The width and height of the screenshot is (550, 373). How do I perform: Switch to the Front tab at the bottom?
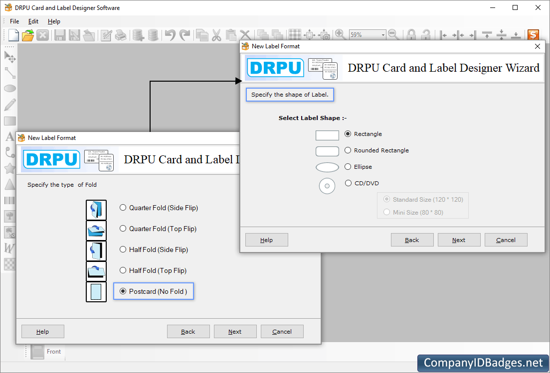point(47,351)
